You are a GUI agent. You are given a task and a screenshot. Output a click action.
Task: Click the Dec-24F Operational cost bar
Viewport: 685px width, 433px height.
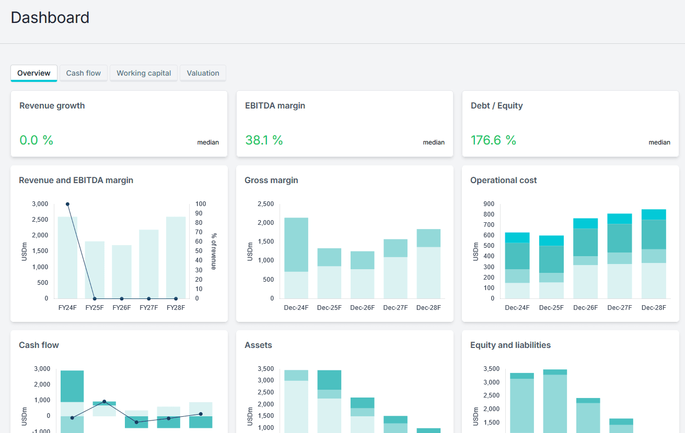[x=517, y=266]
